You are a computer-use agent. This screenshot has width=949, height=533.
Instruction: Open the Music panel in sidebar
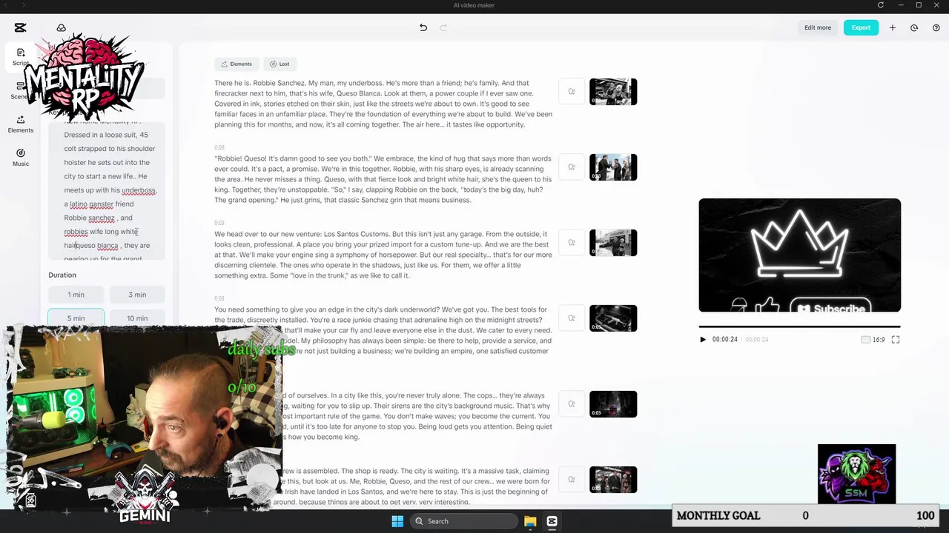(x=20, y=157)
